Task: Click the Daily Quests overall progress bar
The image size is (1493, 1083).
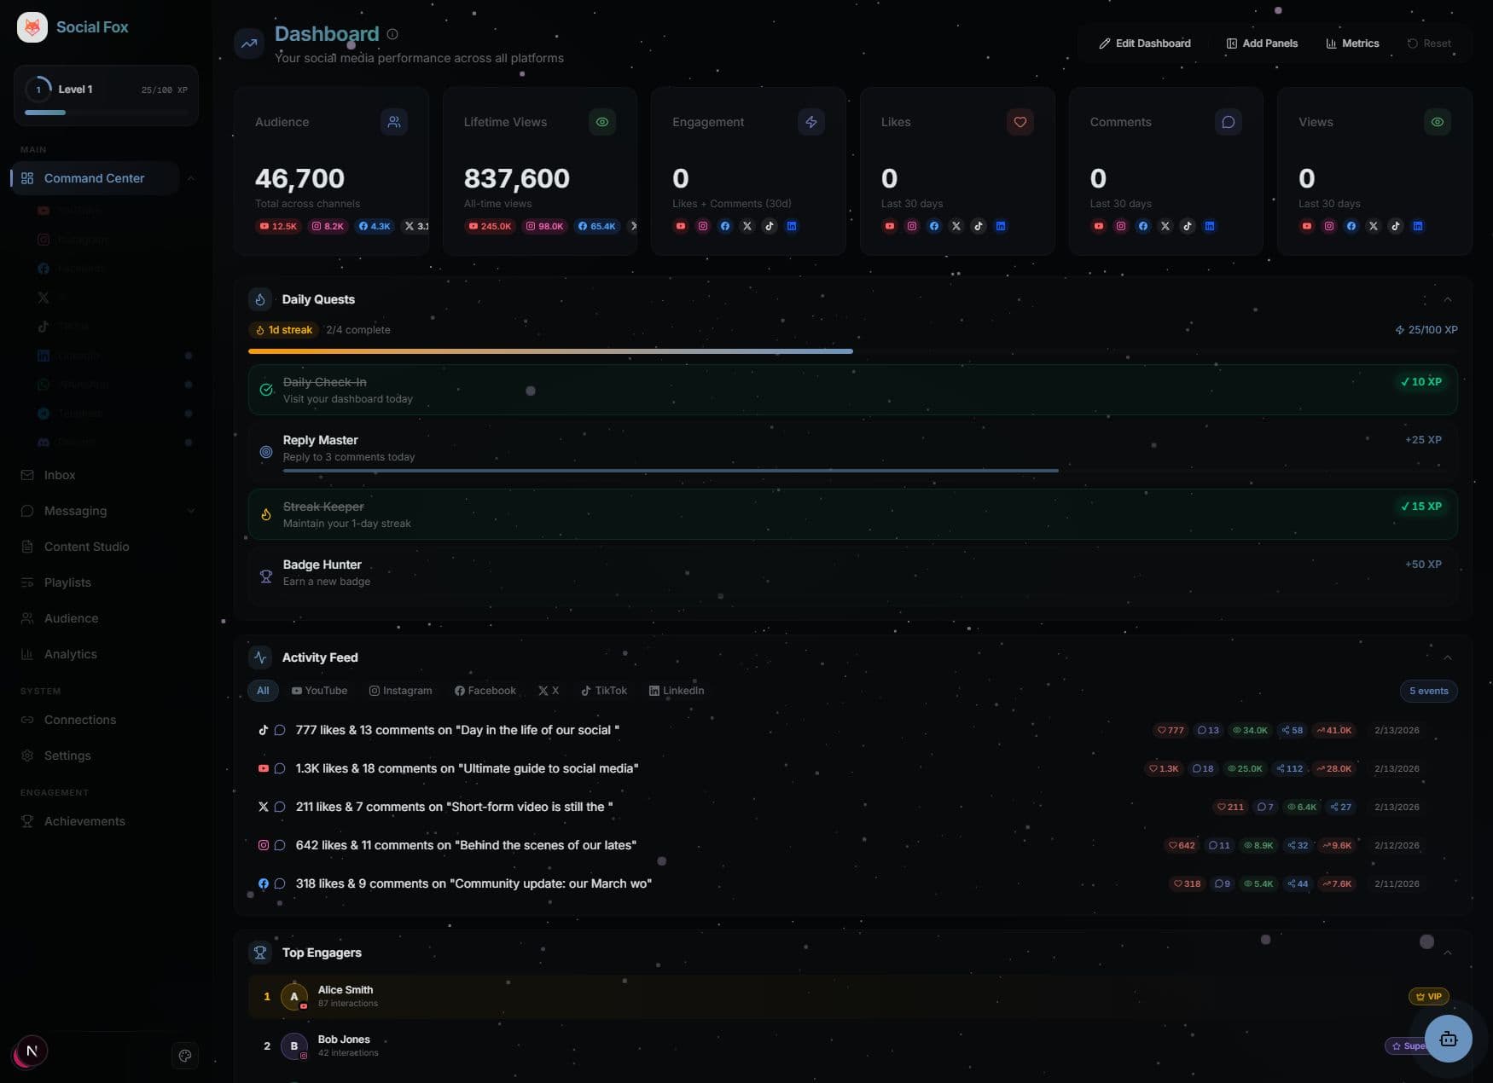Action: pos(852,350)
